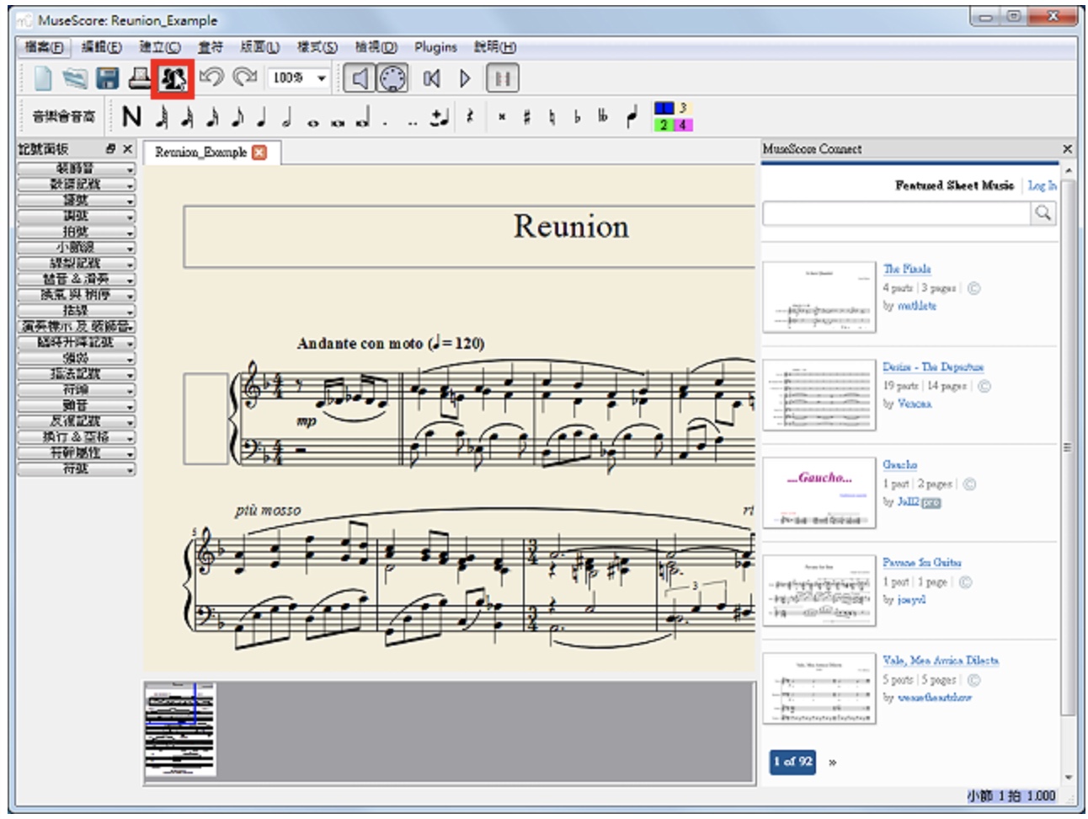The image size is (1088, 819).
Task: Start score playback with the play button
Action: [465, 79]
